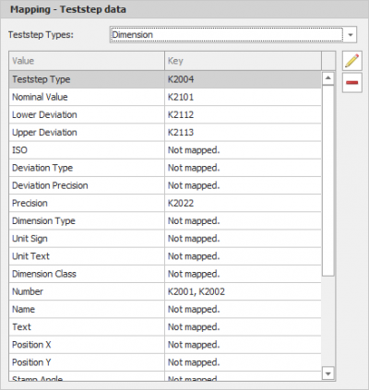This screenshot has width=369, height=390.
Task: Click the yellow pencil edit icon
Action: tap(352, 61)
